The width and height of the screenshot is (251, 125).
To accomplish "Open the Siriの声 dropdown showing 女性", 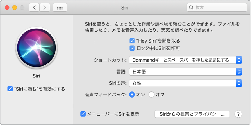I will click(186, 83).
